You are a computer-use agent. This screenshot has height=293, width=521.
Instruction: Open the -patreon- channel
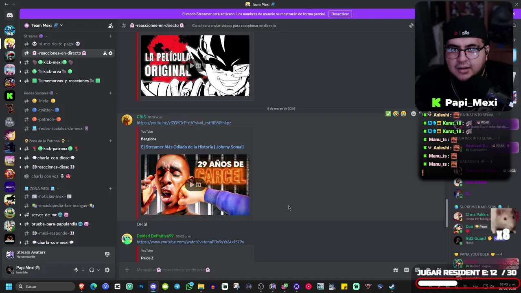click(68, 119)
